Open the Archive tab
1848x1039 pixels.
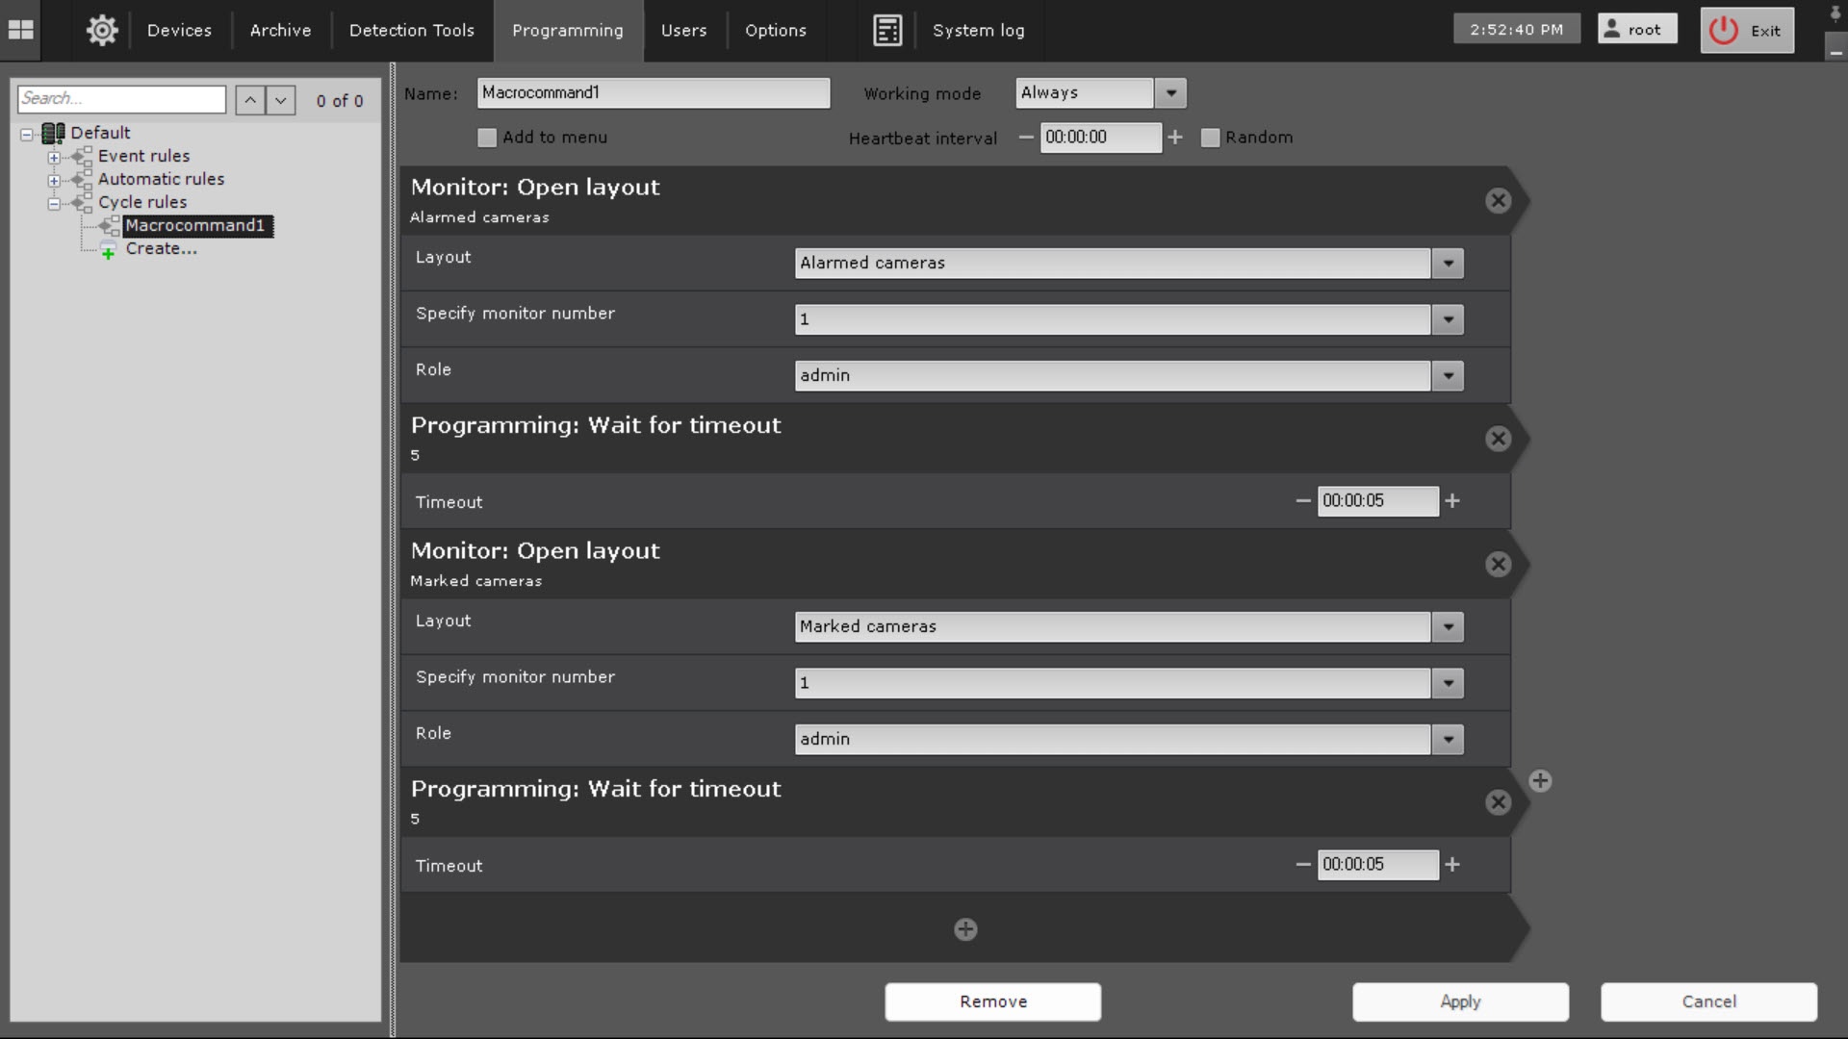pos(280,30)
